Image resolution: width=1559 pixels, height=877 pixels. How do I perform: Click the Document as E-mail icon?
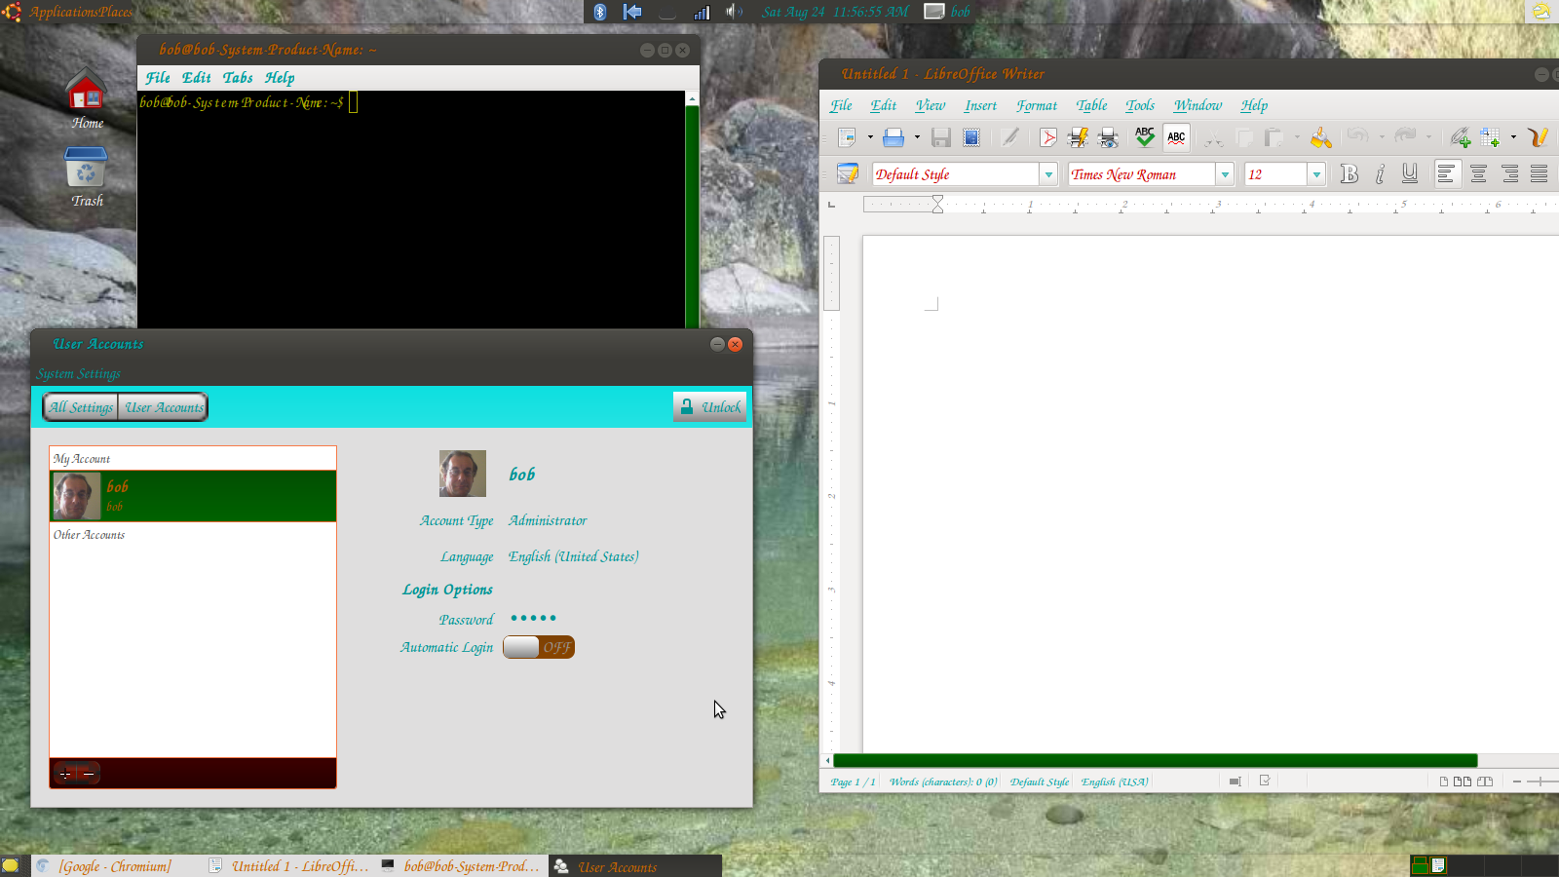pos(971,137)
